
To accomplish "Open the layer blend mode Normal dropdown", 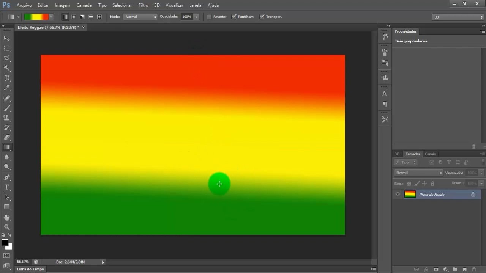I will [x=418, y=173].
